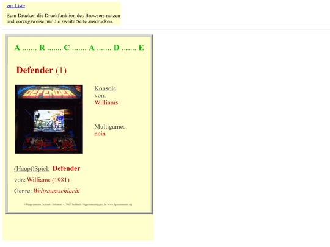The height and width of the screenshot is (247, 330).
Task: Click the 'Zum Drucken die Druckfunktion' print hint text
Action: point(63,18)
